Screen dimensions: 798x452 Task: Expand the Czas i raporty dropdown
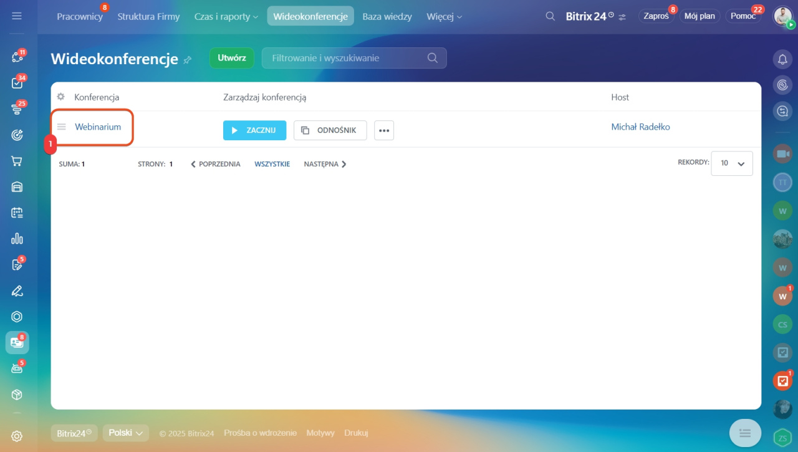pos(226,16)
